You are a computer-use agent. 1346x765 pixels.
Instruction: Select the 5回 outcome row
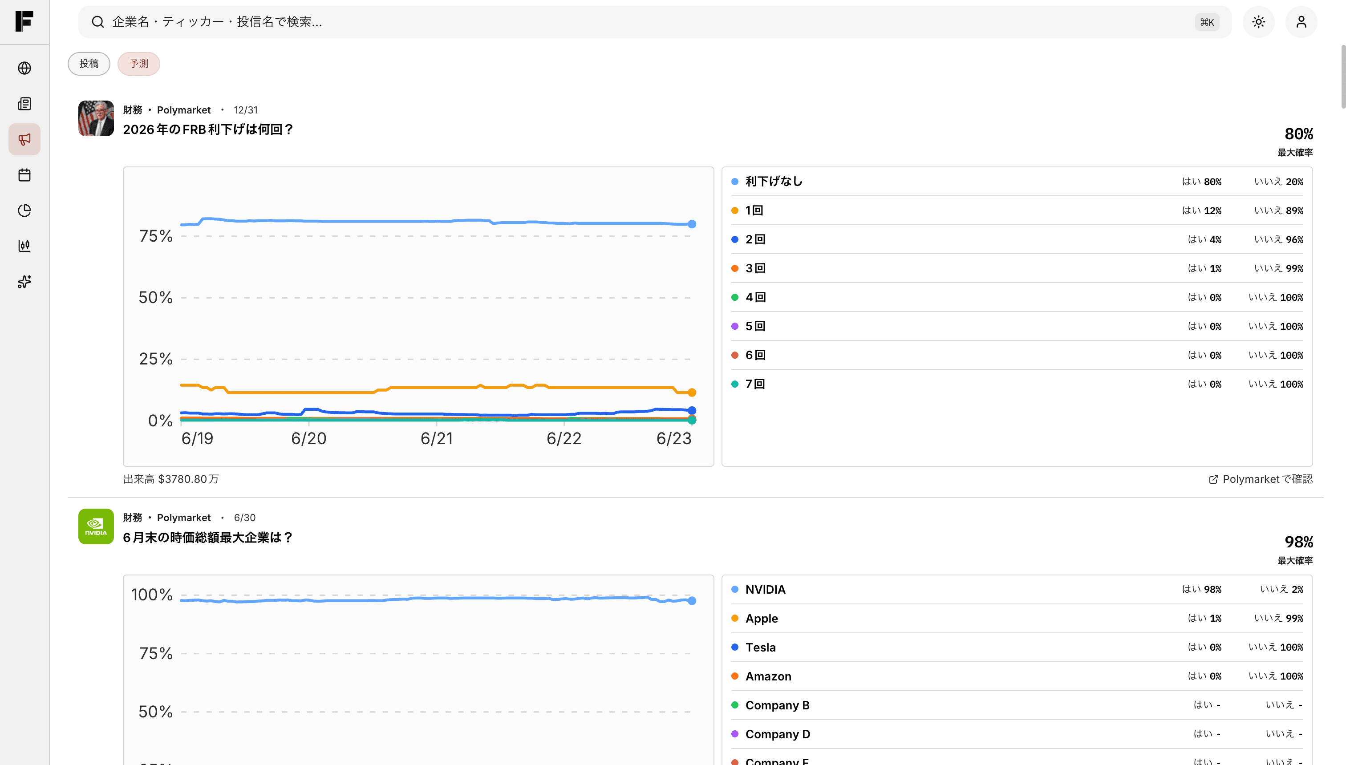coord(1017,326)
